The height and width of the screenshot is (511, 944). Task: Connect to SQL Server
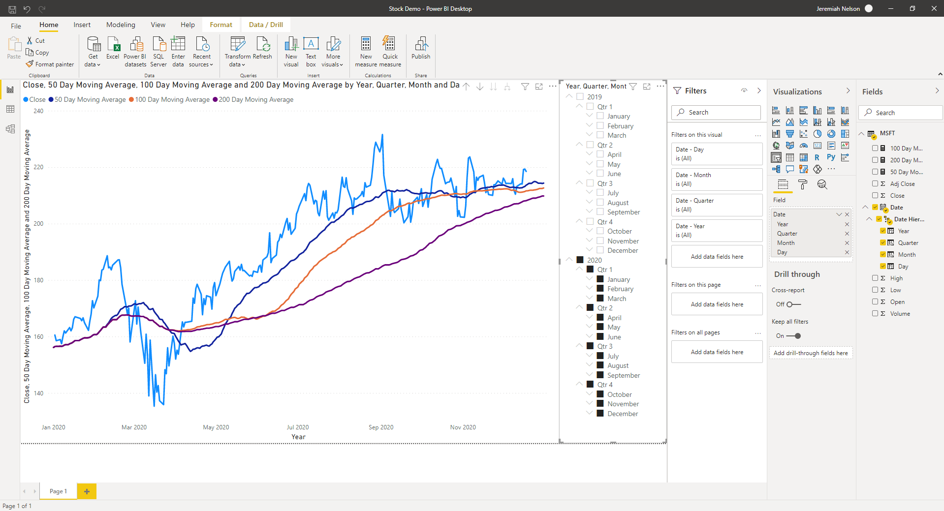pyautogui.click(x=158, y=52)
